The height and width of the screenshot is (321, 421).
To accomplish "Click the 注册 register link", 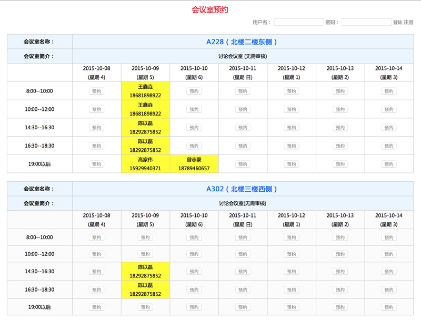I will coord(408,23).
